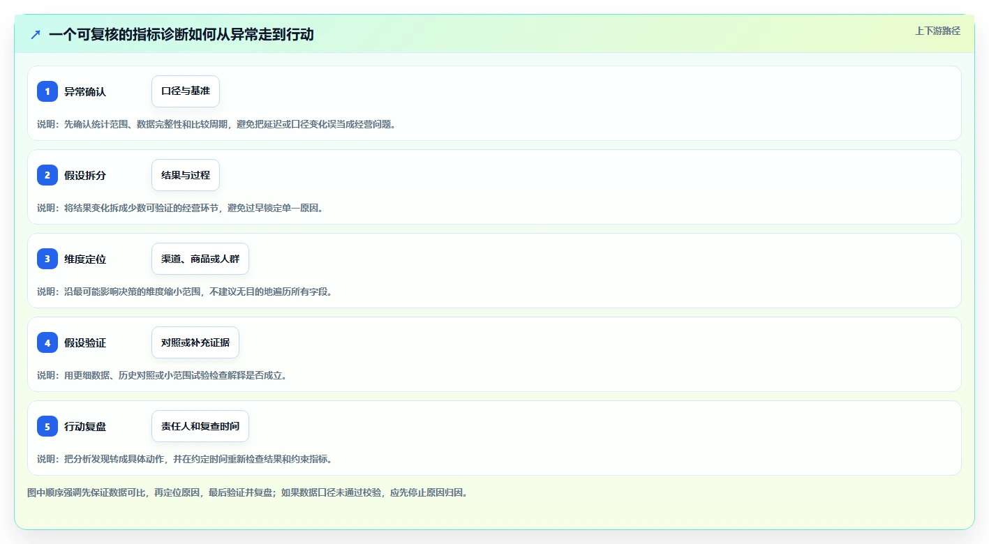Click description starting 沿最可能影响决策
The height and width of the screenshot is (544, 989).
tap(185, 292)
